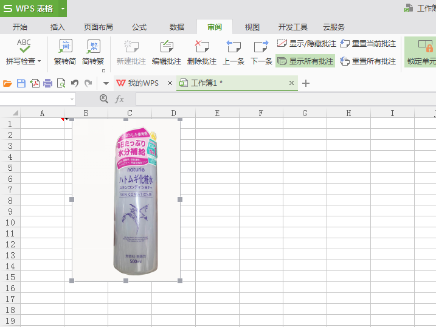Click the select-all corner triangle
Screen dimensions: 436x327
point(15,112)
